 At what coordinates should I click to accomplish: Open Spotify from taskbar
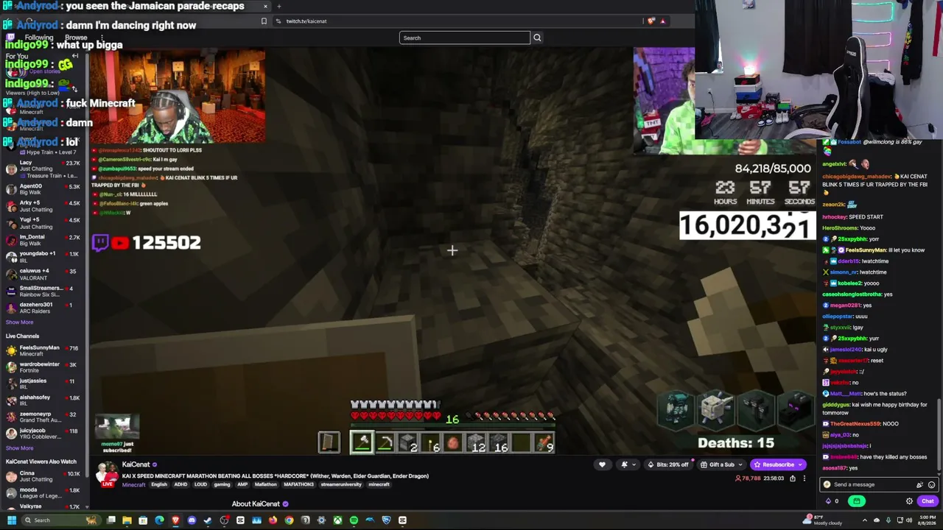click(x=354, y=520)
